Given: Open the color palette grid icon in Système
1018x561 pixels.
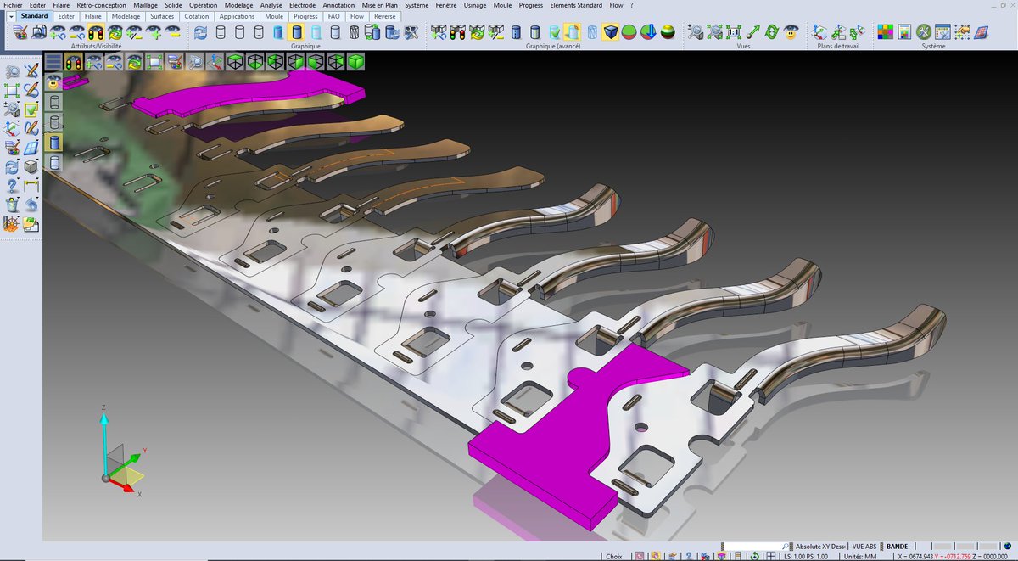Looking at the screenshot, I should [x=885, y=32].
